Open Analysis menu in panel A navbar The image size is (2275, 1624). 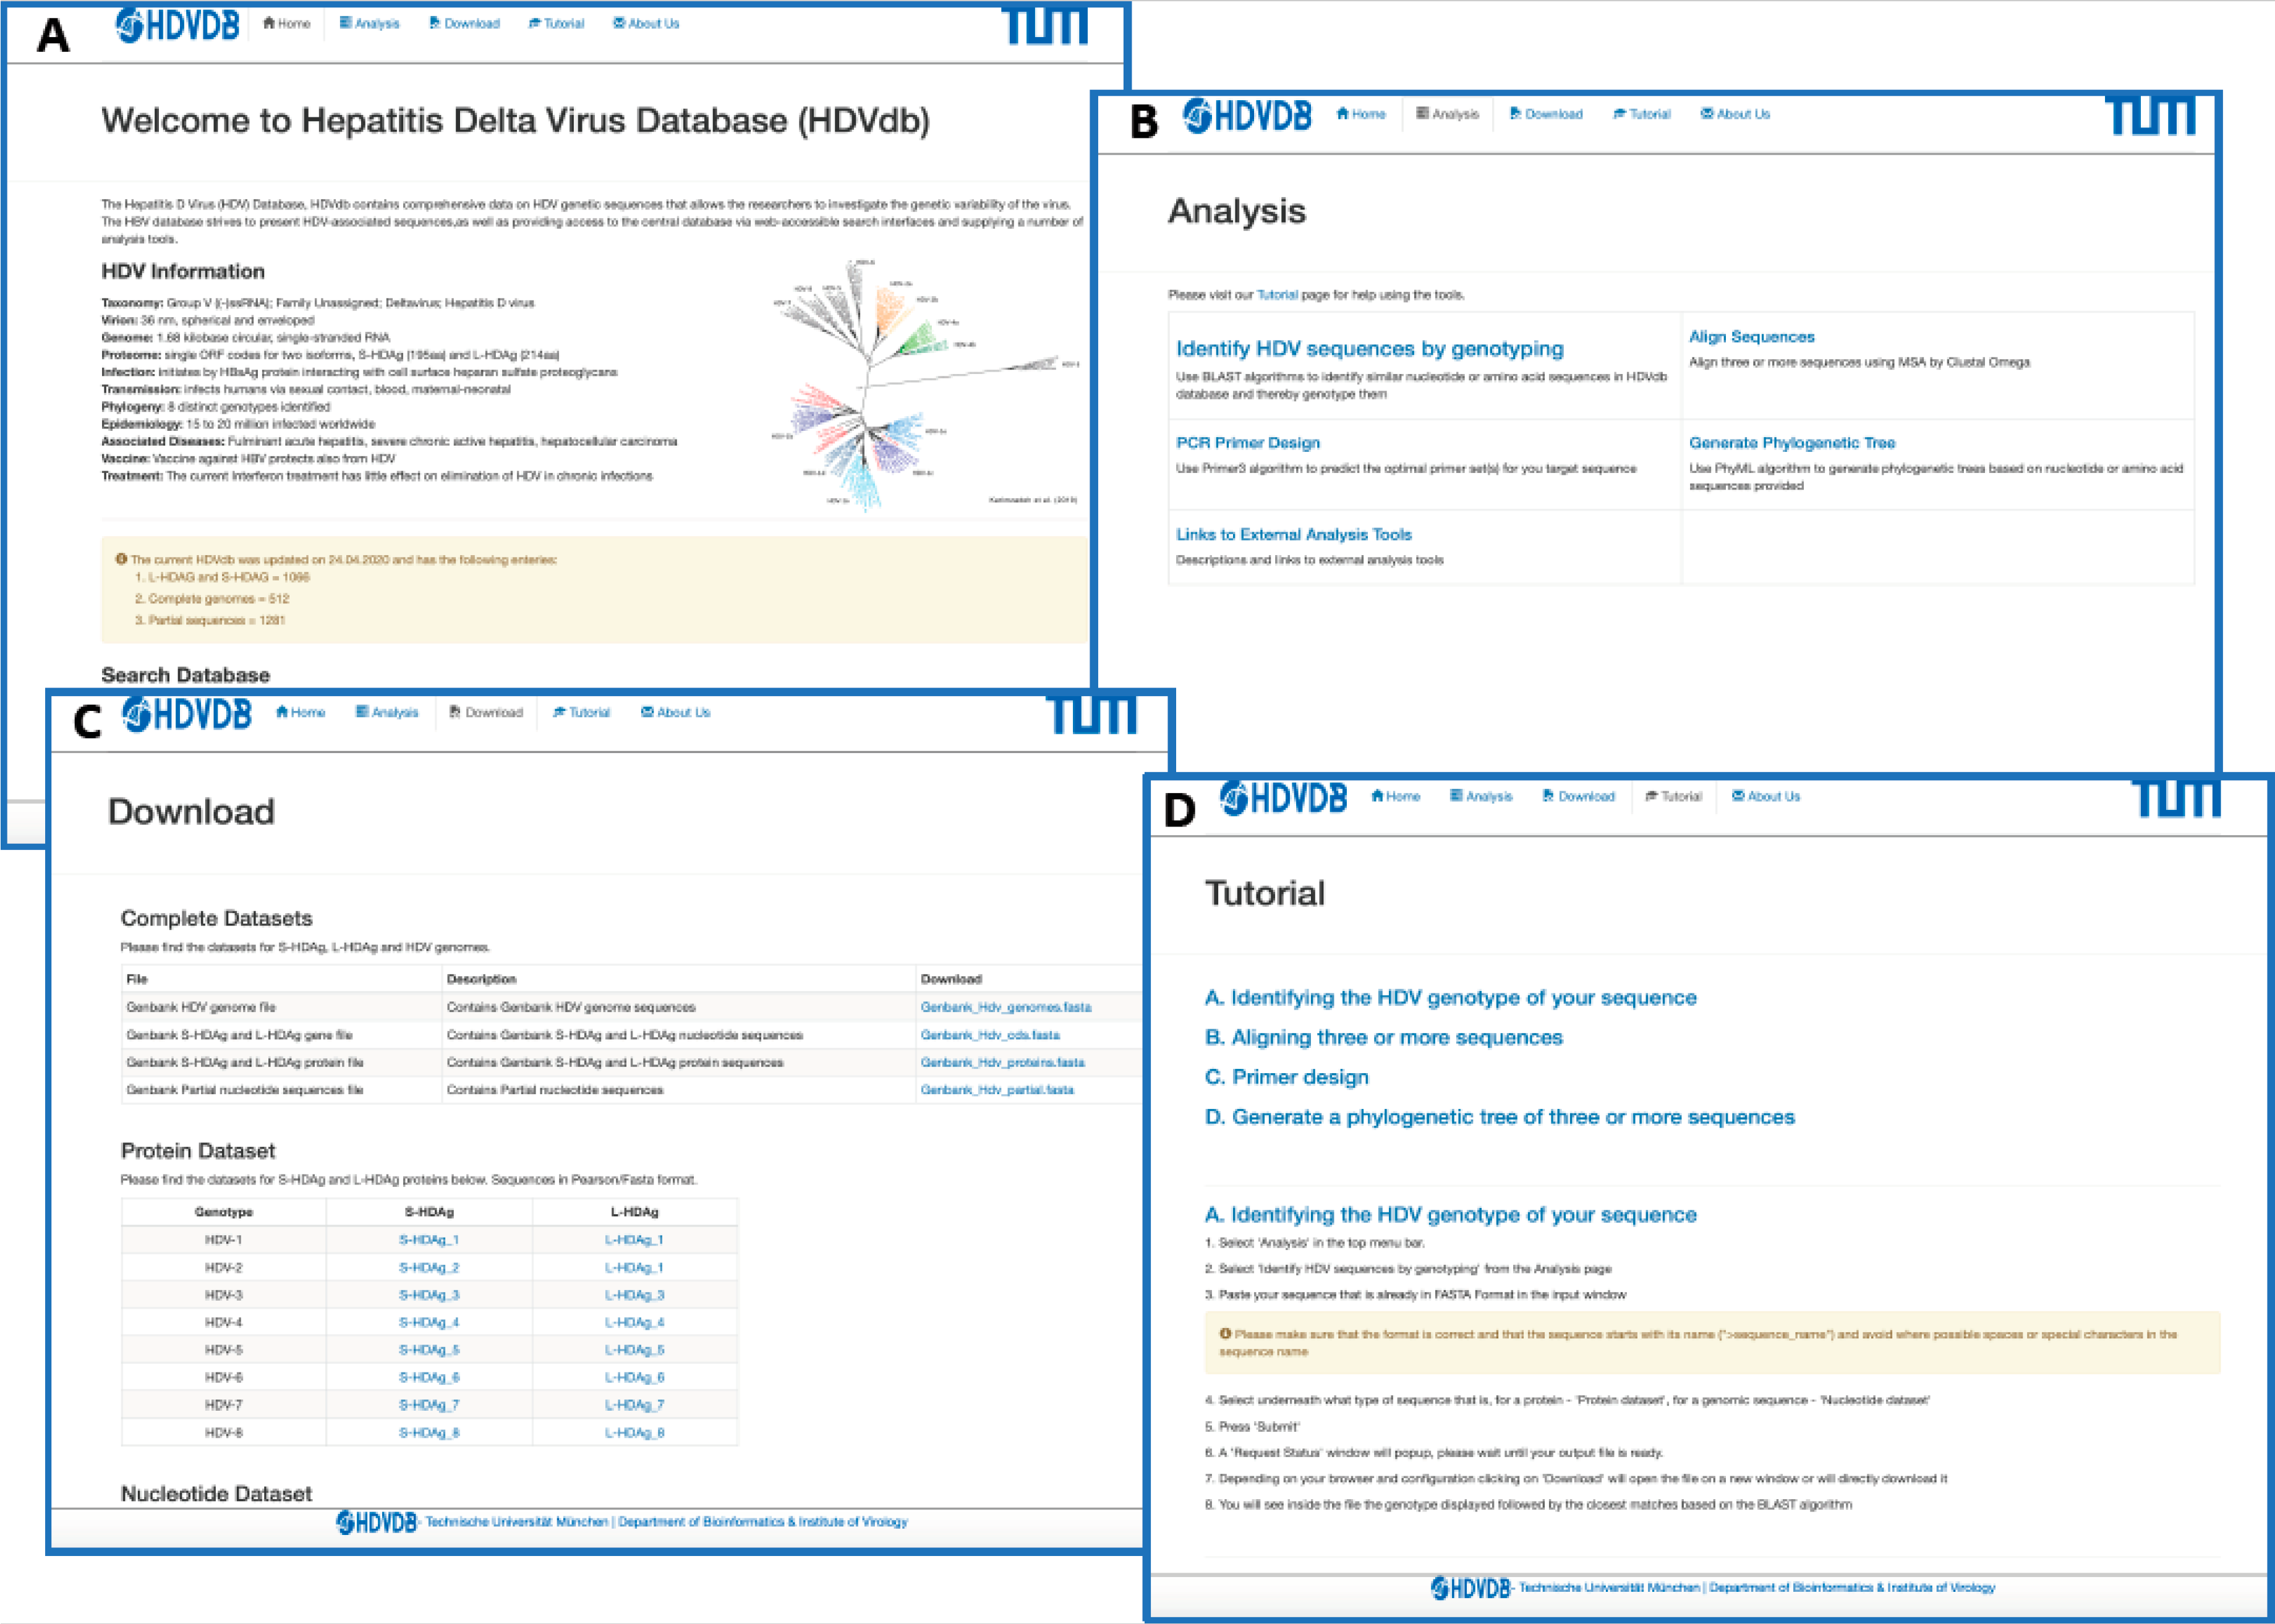(x=369, y=23)
